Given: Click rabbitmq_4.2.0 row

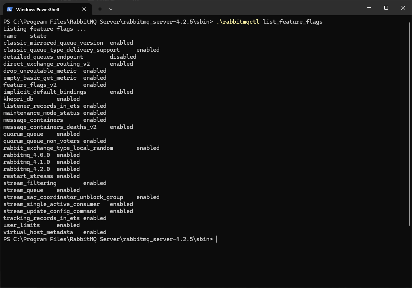Looking at the screenshot, I should 41,169.
